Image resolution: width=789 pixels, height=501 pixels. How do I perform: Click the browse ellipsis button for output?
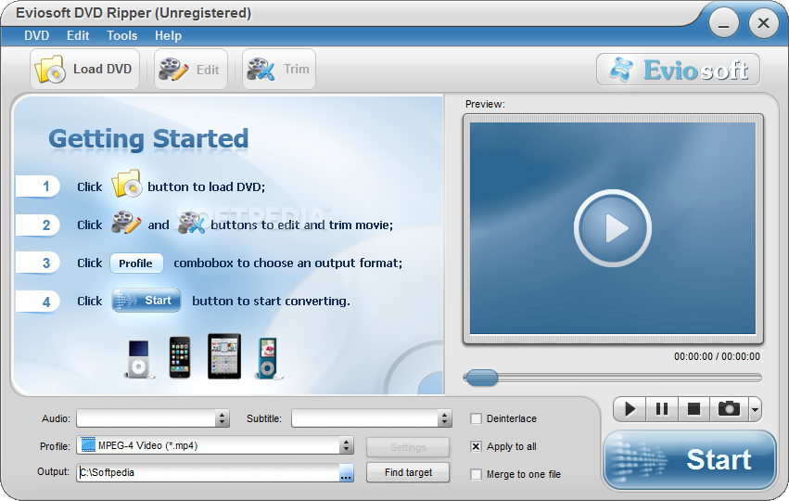click(x=346, y=473)
